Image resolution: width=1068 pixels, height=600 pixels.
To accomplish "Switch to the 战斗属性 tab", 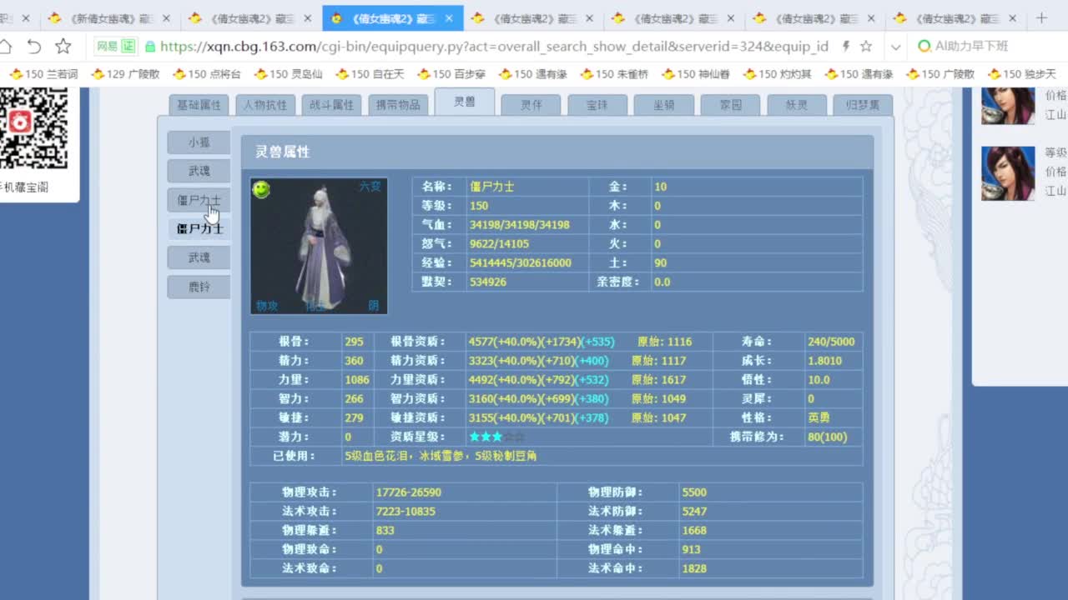I will [x=331, y=105].
